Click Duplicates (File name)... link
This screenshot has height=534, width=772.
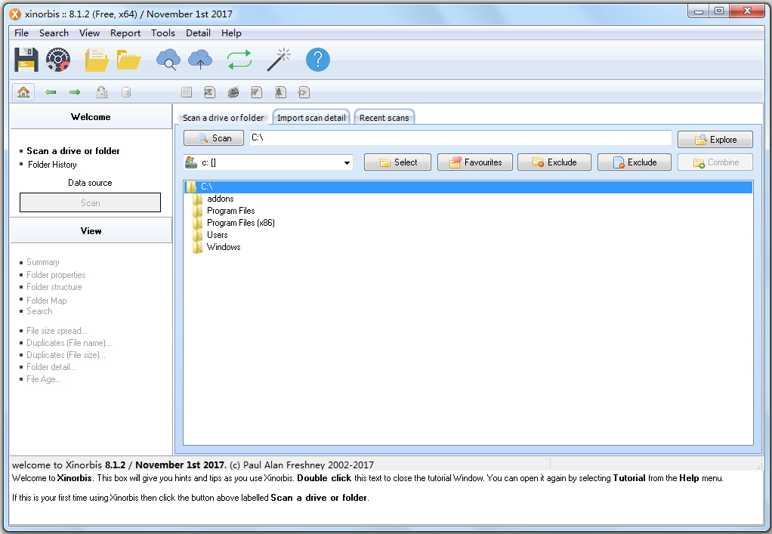tap(69, 343)
